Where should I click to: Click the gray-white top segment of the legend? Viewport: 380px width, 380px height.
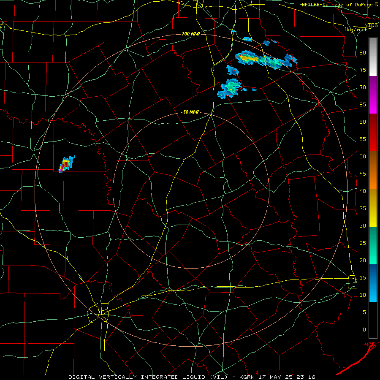(x=373, y=57)
